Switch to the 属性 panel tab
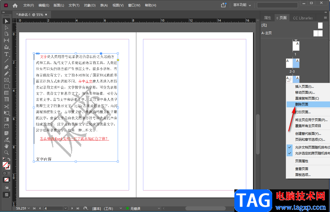The height and width of the screenshot is (212, 330). pos(268,18)
